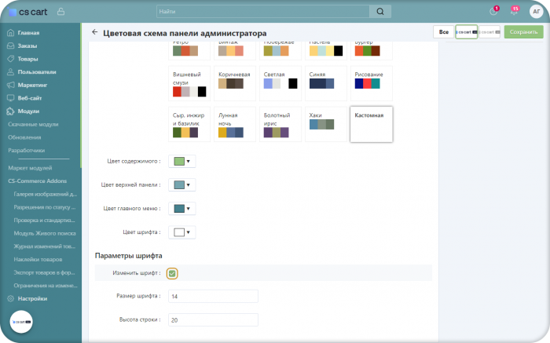Click the Высота строки input field

pos(213,320)
